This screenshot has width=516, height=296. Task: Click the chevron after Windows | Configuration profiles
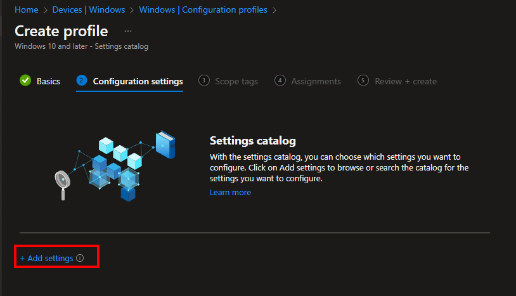point(274,10)
